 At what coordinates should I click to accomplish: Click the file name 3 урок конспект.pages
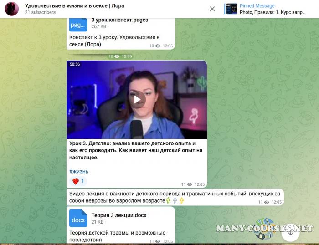[x=119, y=20]
